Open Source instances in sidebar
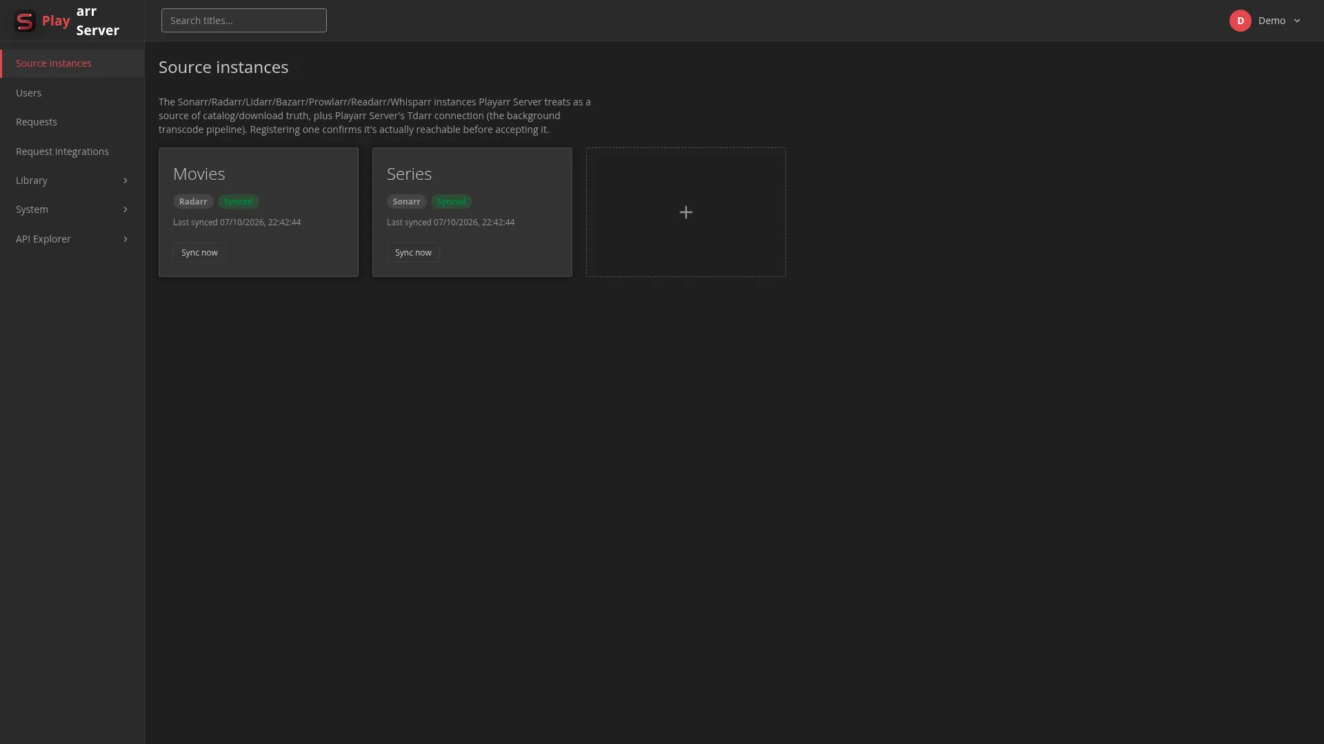 (72, 63)
